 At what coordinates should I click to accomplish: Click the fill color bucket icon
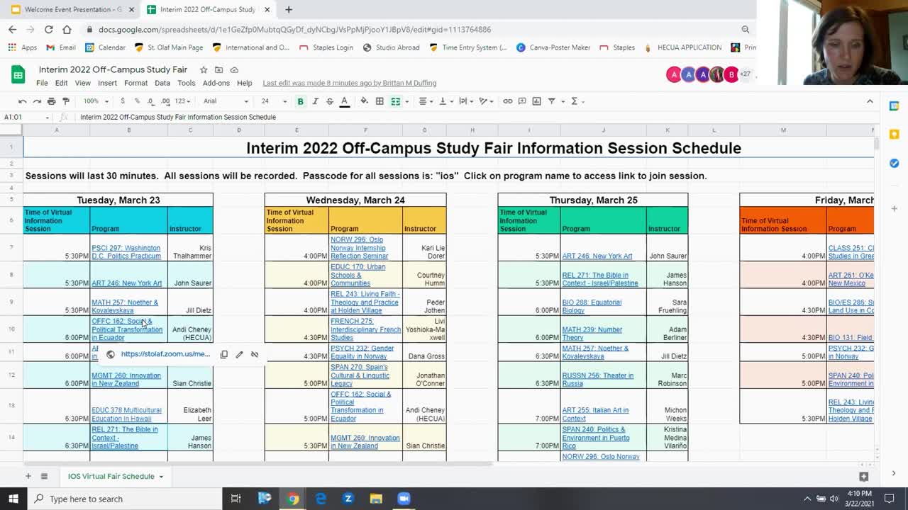364,101
